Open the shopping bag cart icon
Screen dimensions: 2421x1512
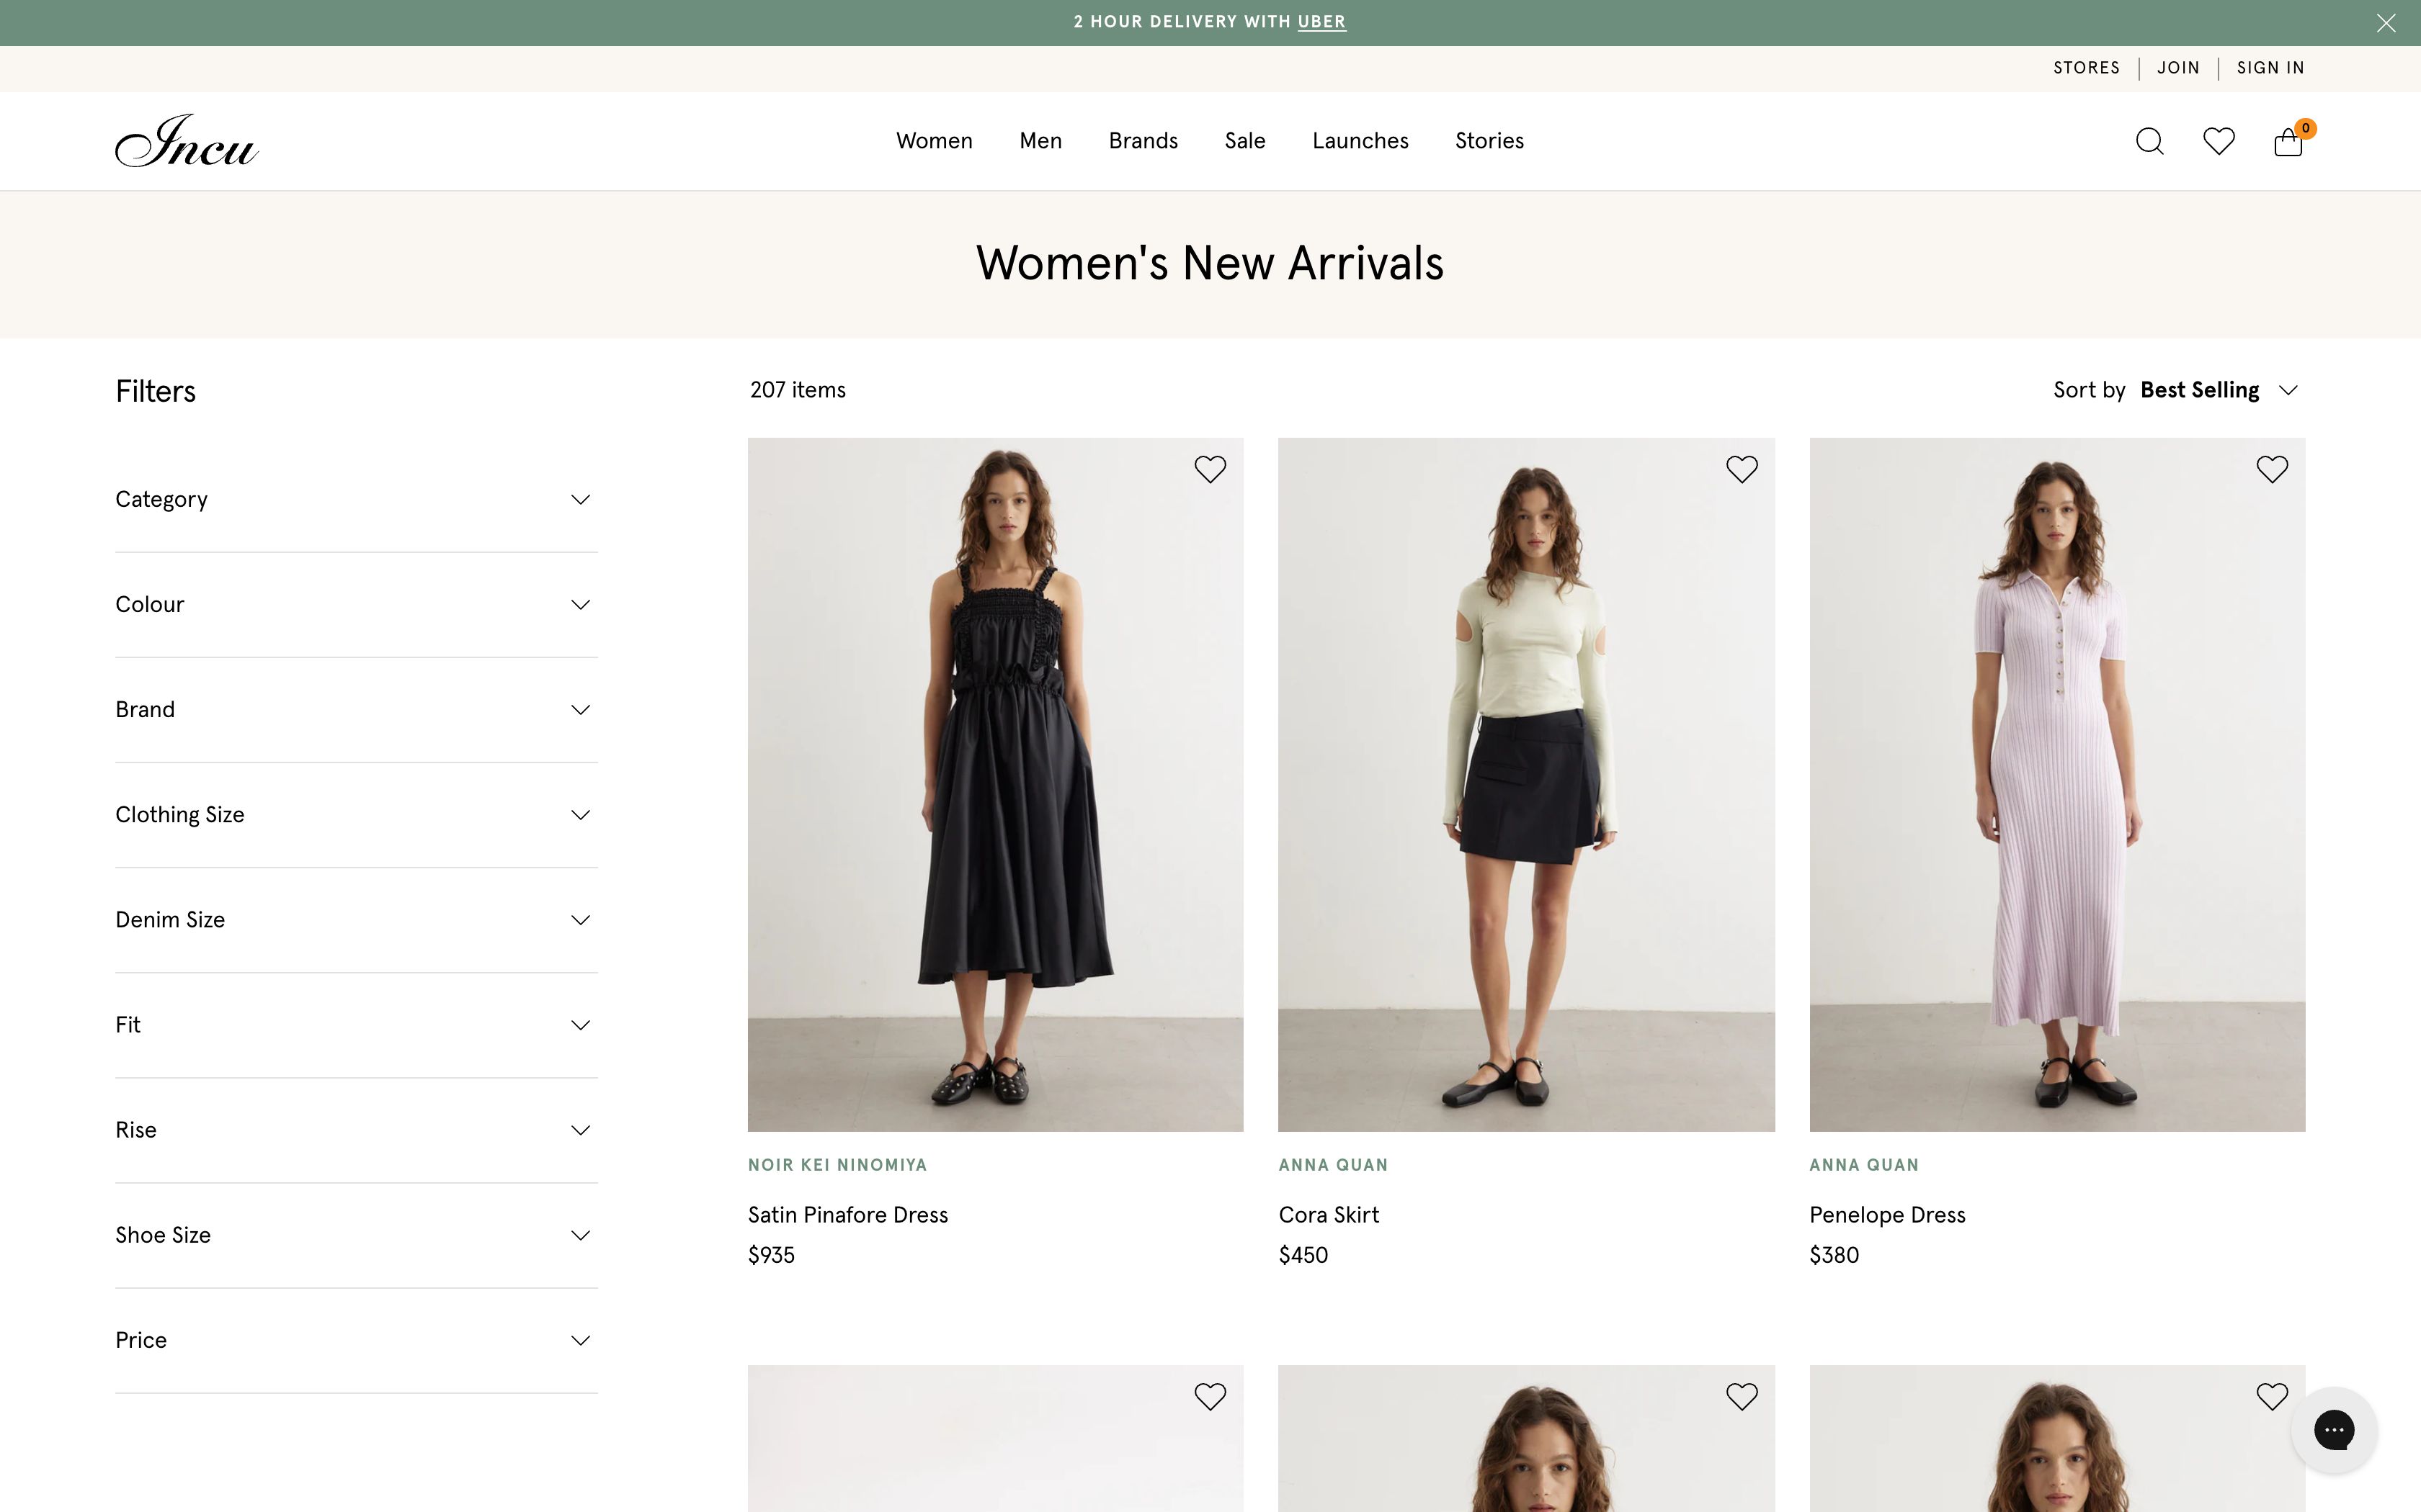(2288, 142)
